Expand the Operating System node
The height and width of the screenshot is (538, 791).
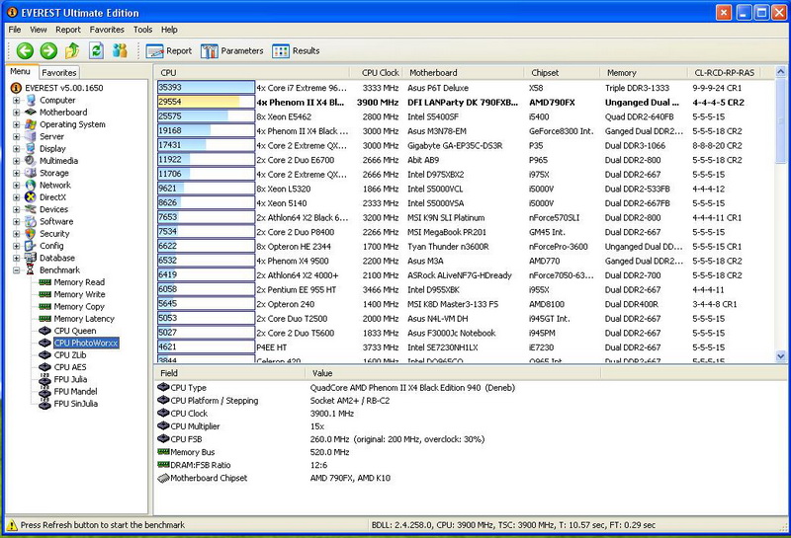pyautogui.click(x=16, y=124)
